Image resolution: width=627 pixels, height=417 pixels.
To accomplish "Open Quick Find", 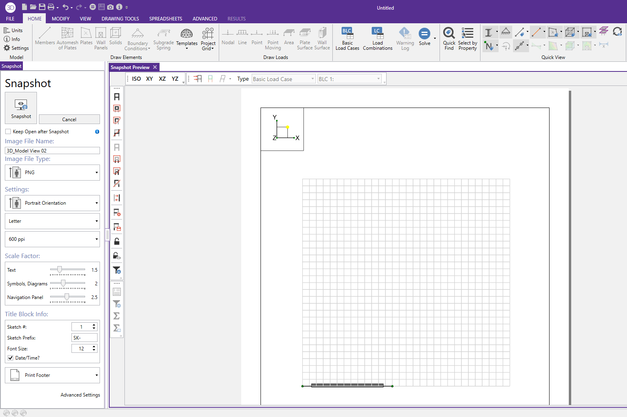I will coord(449,39).
